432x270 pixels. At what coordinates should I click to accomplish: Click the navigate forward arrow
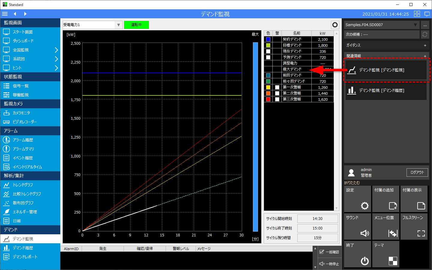25,14
